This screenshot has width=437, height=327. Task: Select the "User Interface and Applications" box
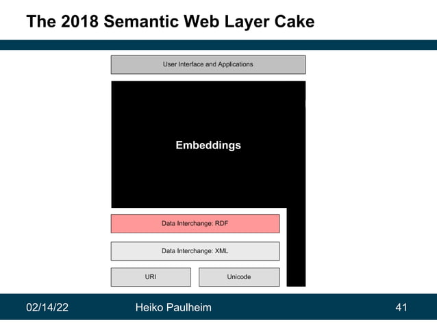click(208, 64)
